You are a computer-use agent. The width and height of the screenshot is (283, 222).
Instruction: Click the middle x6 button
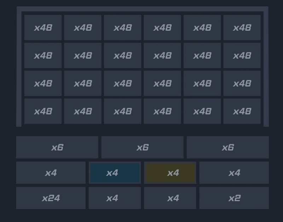click(142, 147)
